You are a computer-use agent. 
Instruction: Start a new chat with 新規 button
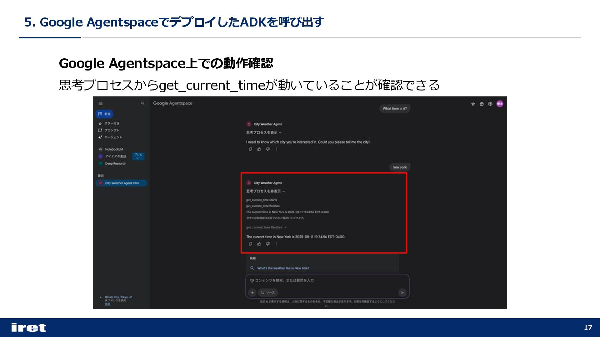[104, 114]
